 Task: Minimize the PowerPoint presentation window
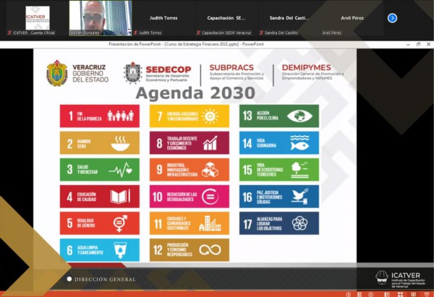coord(408,44)
